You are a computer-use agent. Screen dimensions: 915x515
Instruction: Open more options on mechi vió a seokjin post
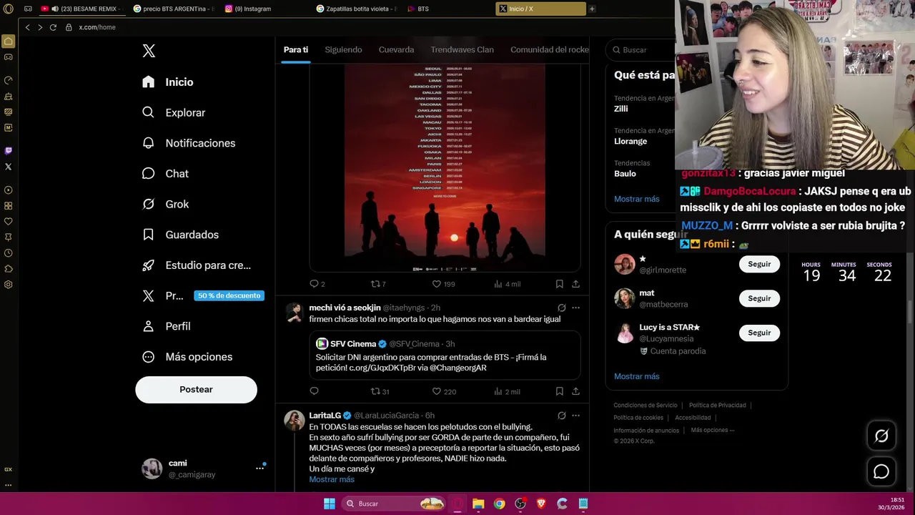(575, 308)
